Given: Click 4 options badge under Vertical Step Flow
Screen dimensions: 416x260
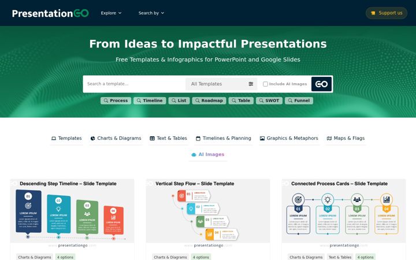Looking at the screenshot, I should pyautogui.click(x=201, y=257).
